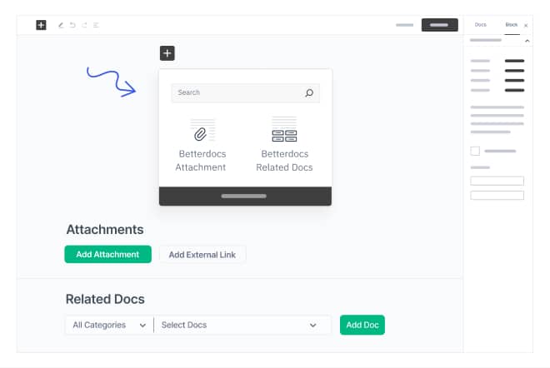The height and width of the screenshot is (368, 550).
Task: Click the plus button above block popup
Action: [167, 53]
